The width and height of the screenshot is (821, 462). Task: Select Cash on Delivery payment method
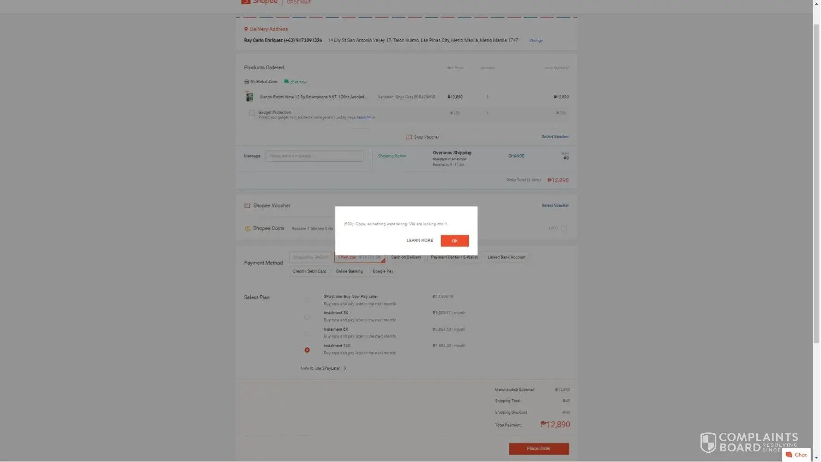[x=406, y=257]
